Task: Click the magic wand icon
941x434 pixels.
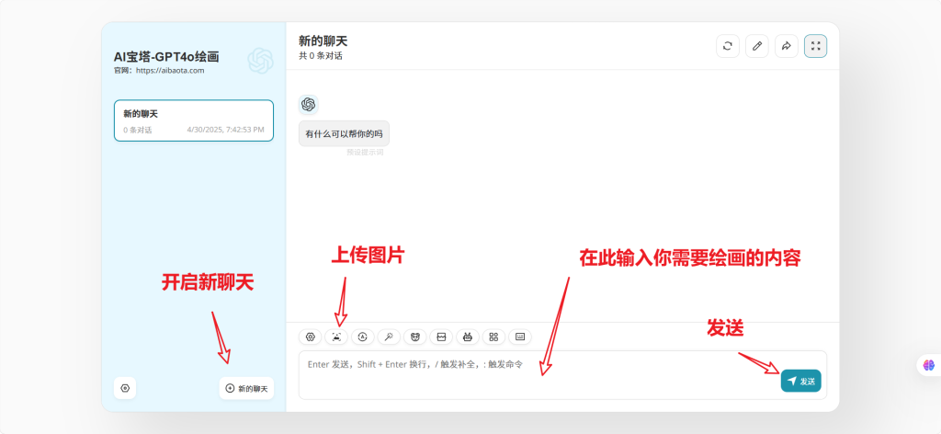Action: 389,337
